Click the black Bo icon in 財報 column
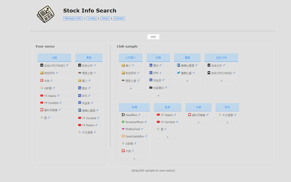Viewport: 291px width, 182px height. [x=151, y=87]
